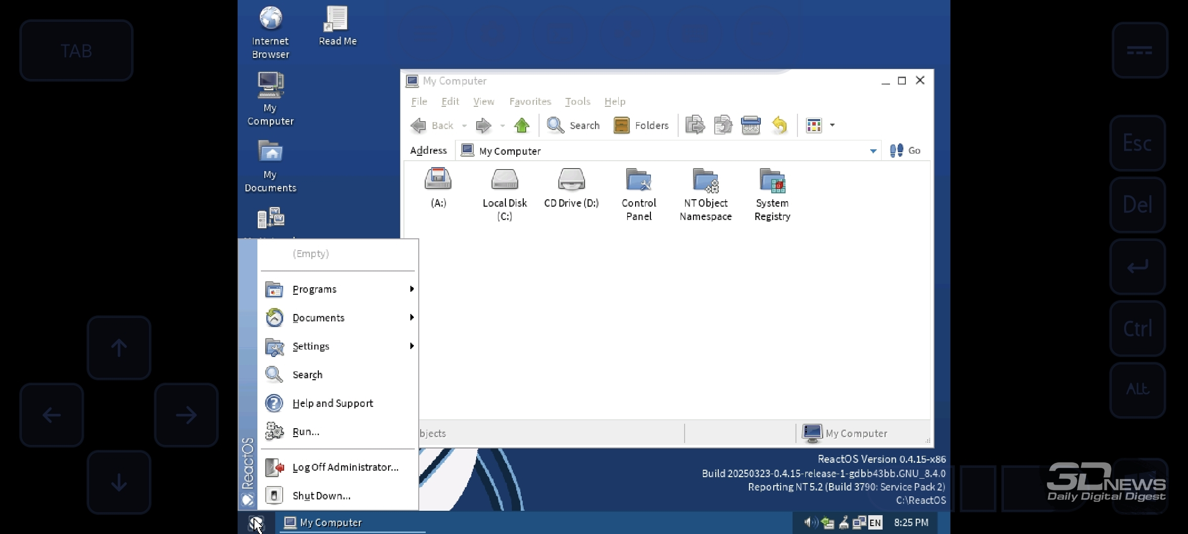Click the Undo toolbar icon
1188x534 pixels.
point(780,126)
